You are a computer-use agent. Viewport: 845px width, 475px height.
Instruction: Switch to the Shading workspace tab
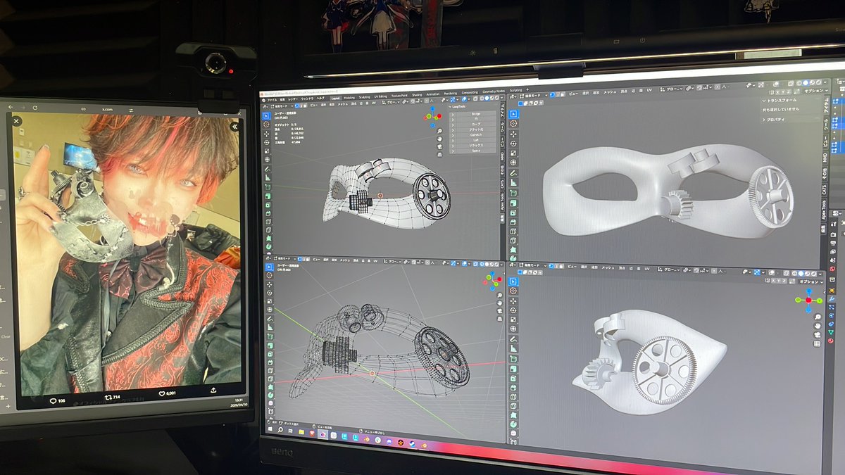(417, 95)
